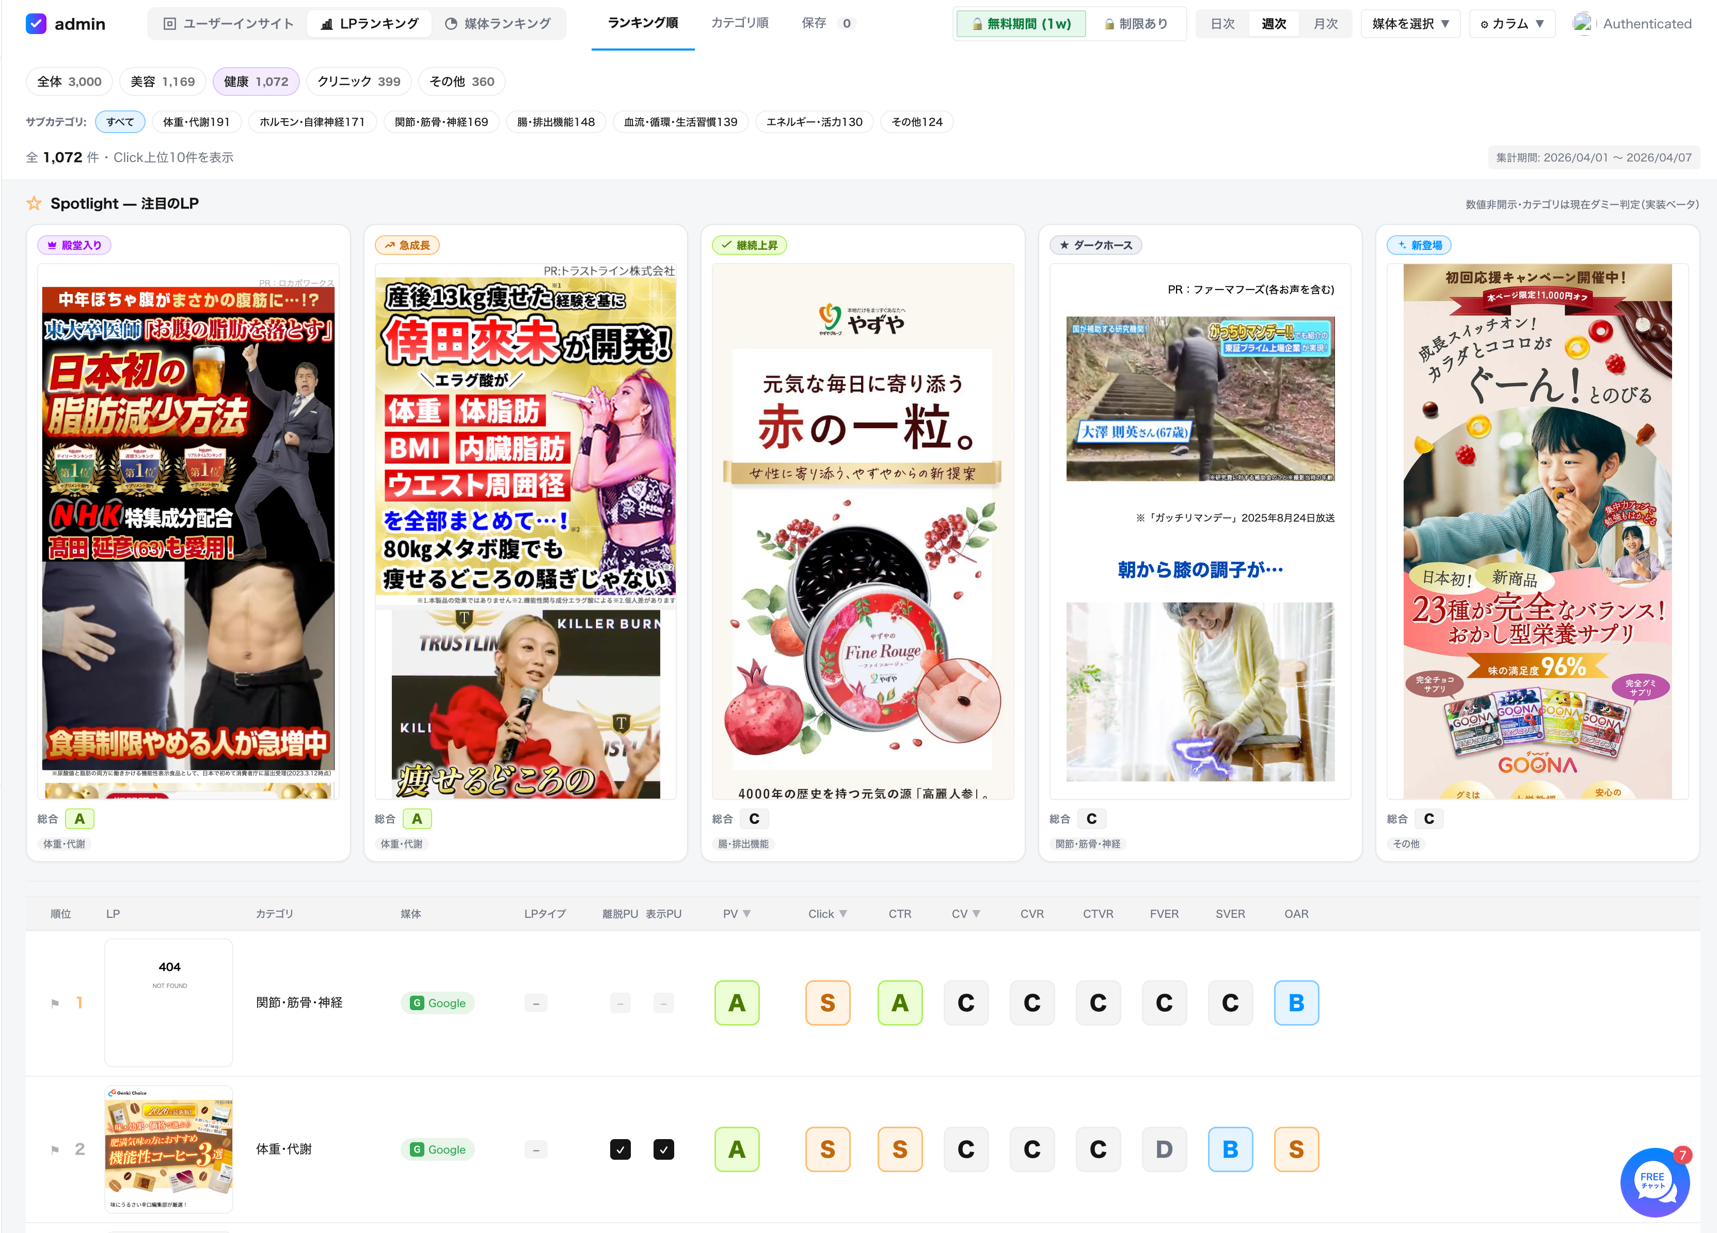The height and width of the screenshot is (1233, 1717).
Task: Select ホルモン・自律神経 171 subcategory chip
Action: click(x=312, y=122)
